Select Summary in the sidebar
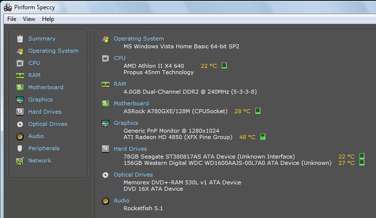The width and height of the screenshot is (376, 218). 42,39
